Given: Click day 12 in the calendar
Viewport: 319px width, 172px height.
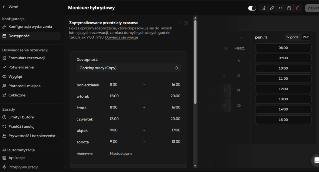Looking at the screenshot, I should pyautogui.click(x=239, y=76).
